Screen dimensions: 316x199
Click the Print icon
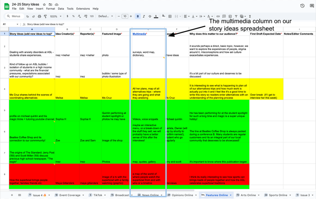click(39, 16)
